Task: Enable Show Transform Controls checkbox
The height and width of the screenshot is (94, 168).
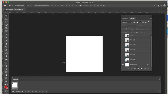Action: click(33, 5)
